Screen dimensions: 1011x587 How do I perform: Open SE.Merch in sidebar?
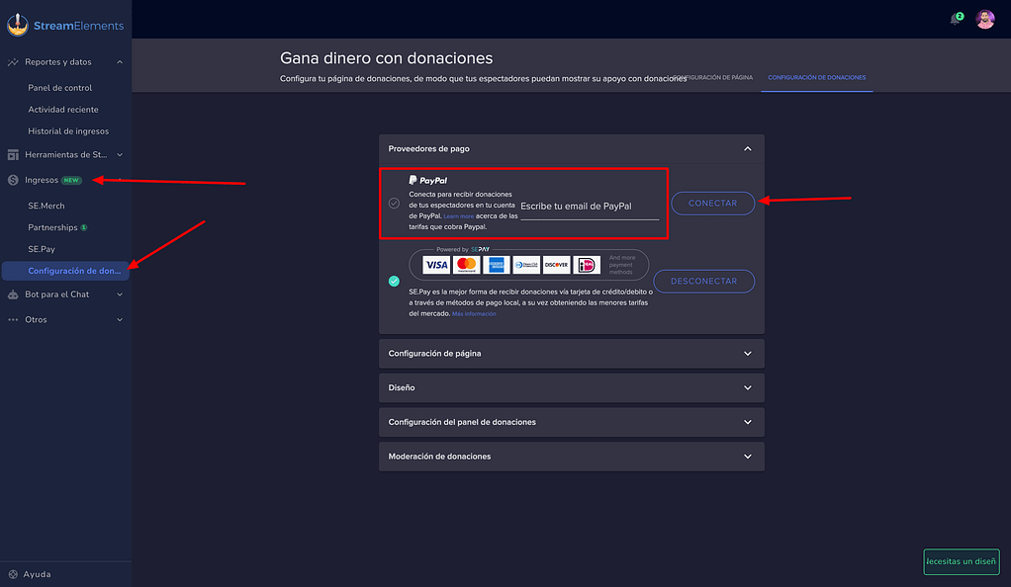click(46, 206)
